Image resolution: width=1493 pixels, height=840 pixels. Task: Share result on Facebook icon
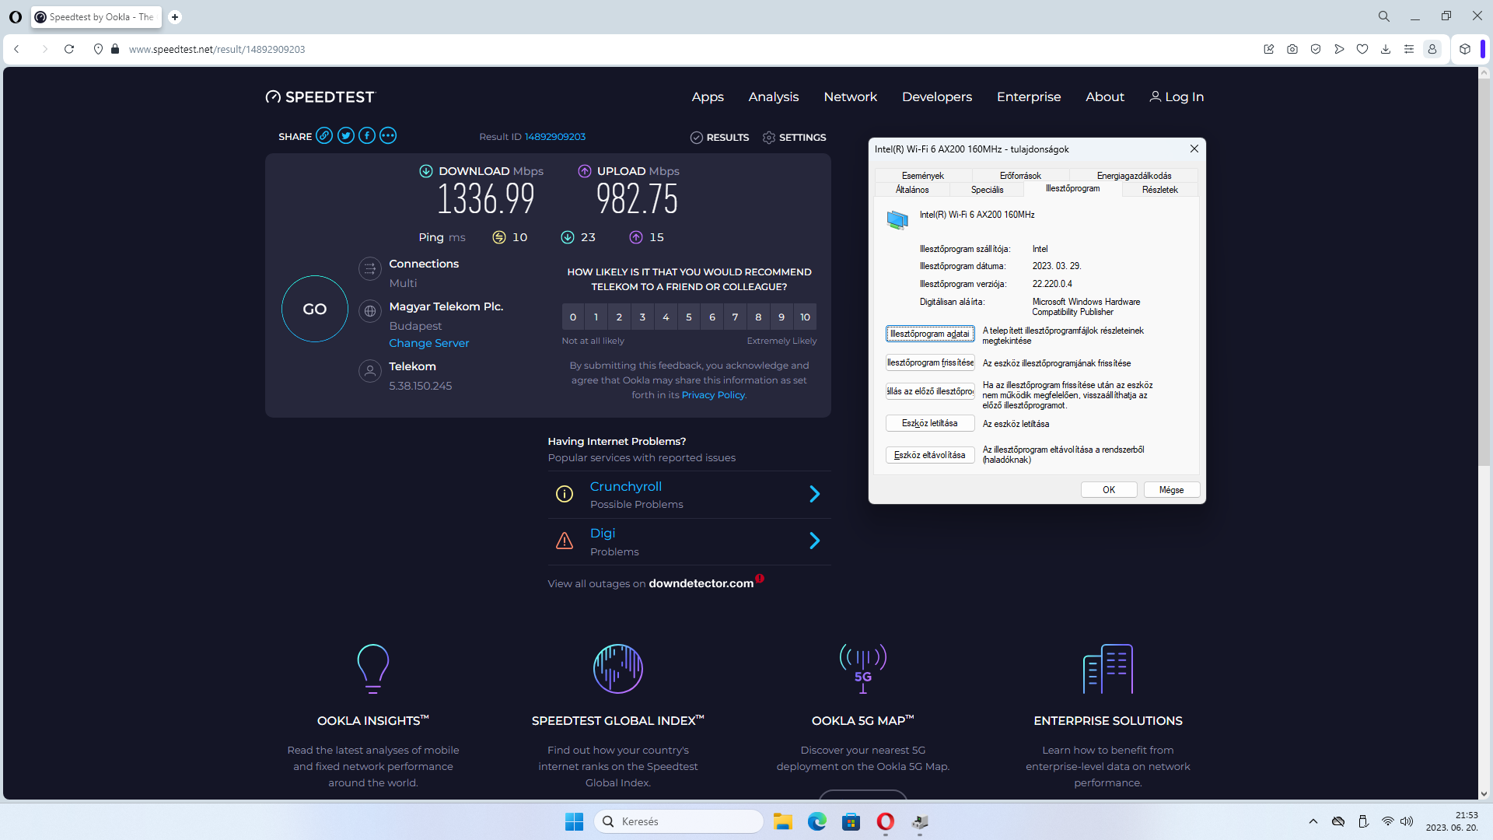click(367, 136)
